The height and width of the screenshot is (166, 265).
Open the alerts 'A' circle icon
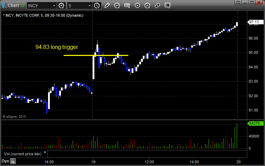pos(147,6)
